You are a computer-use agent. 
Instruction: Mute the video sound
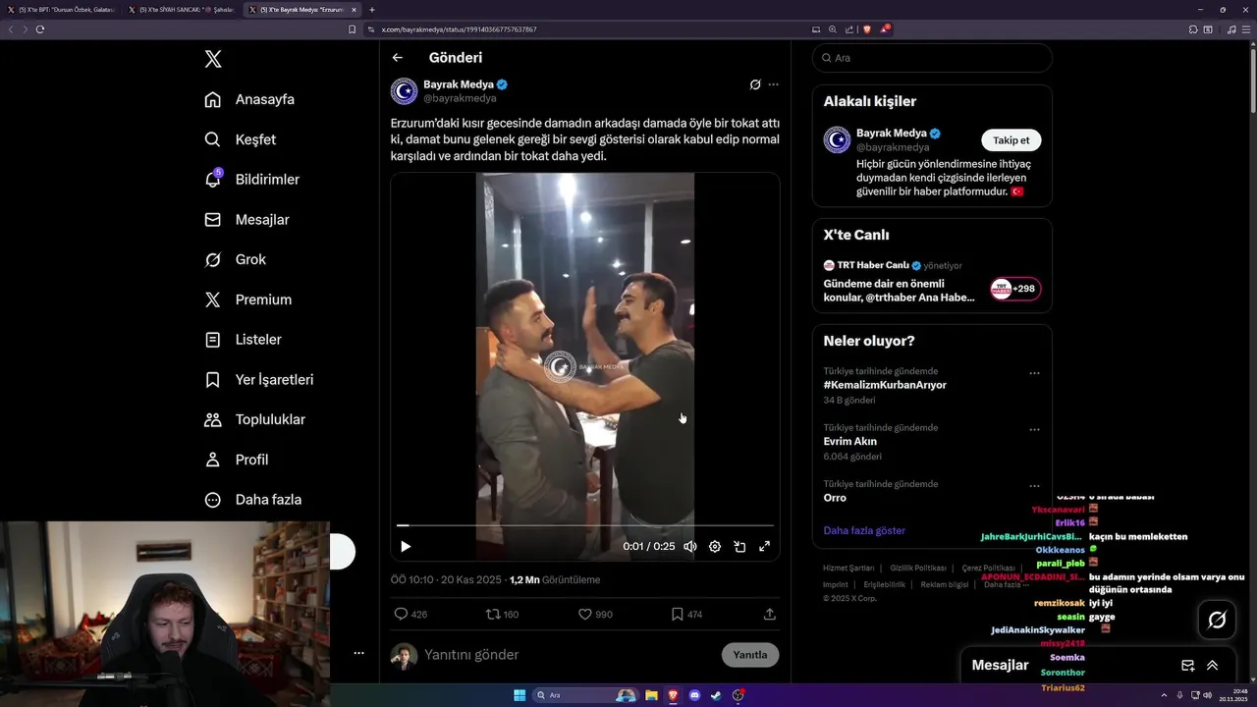(x=690, y=547)
